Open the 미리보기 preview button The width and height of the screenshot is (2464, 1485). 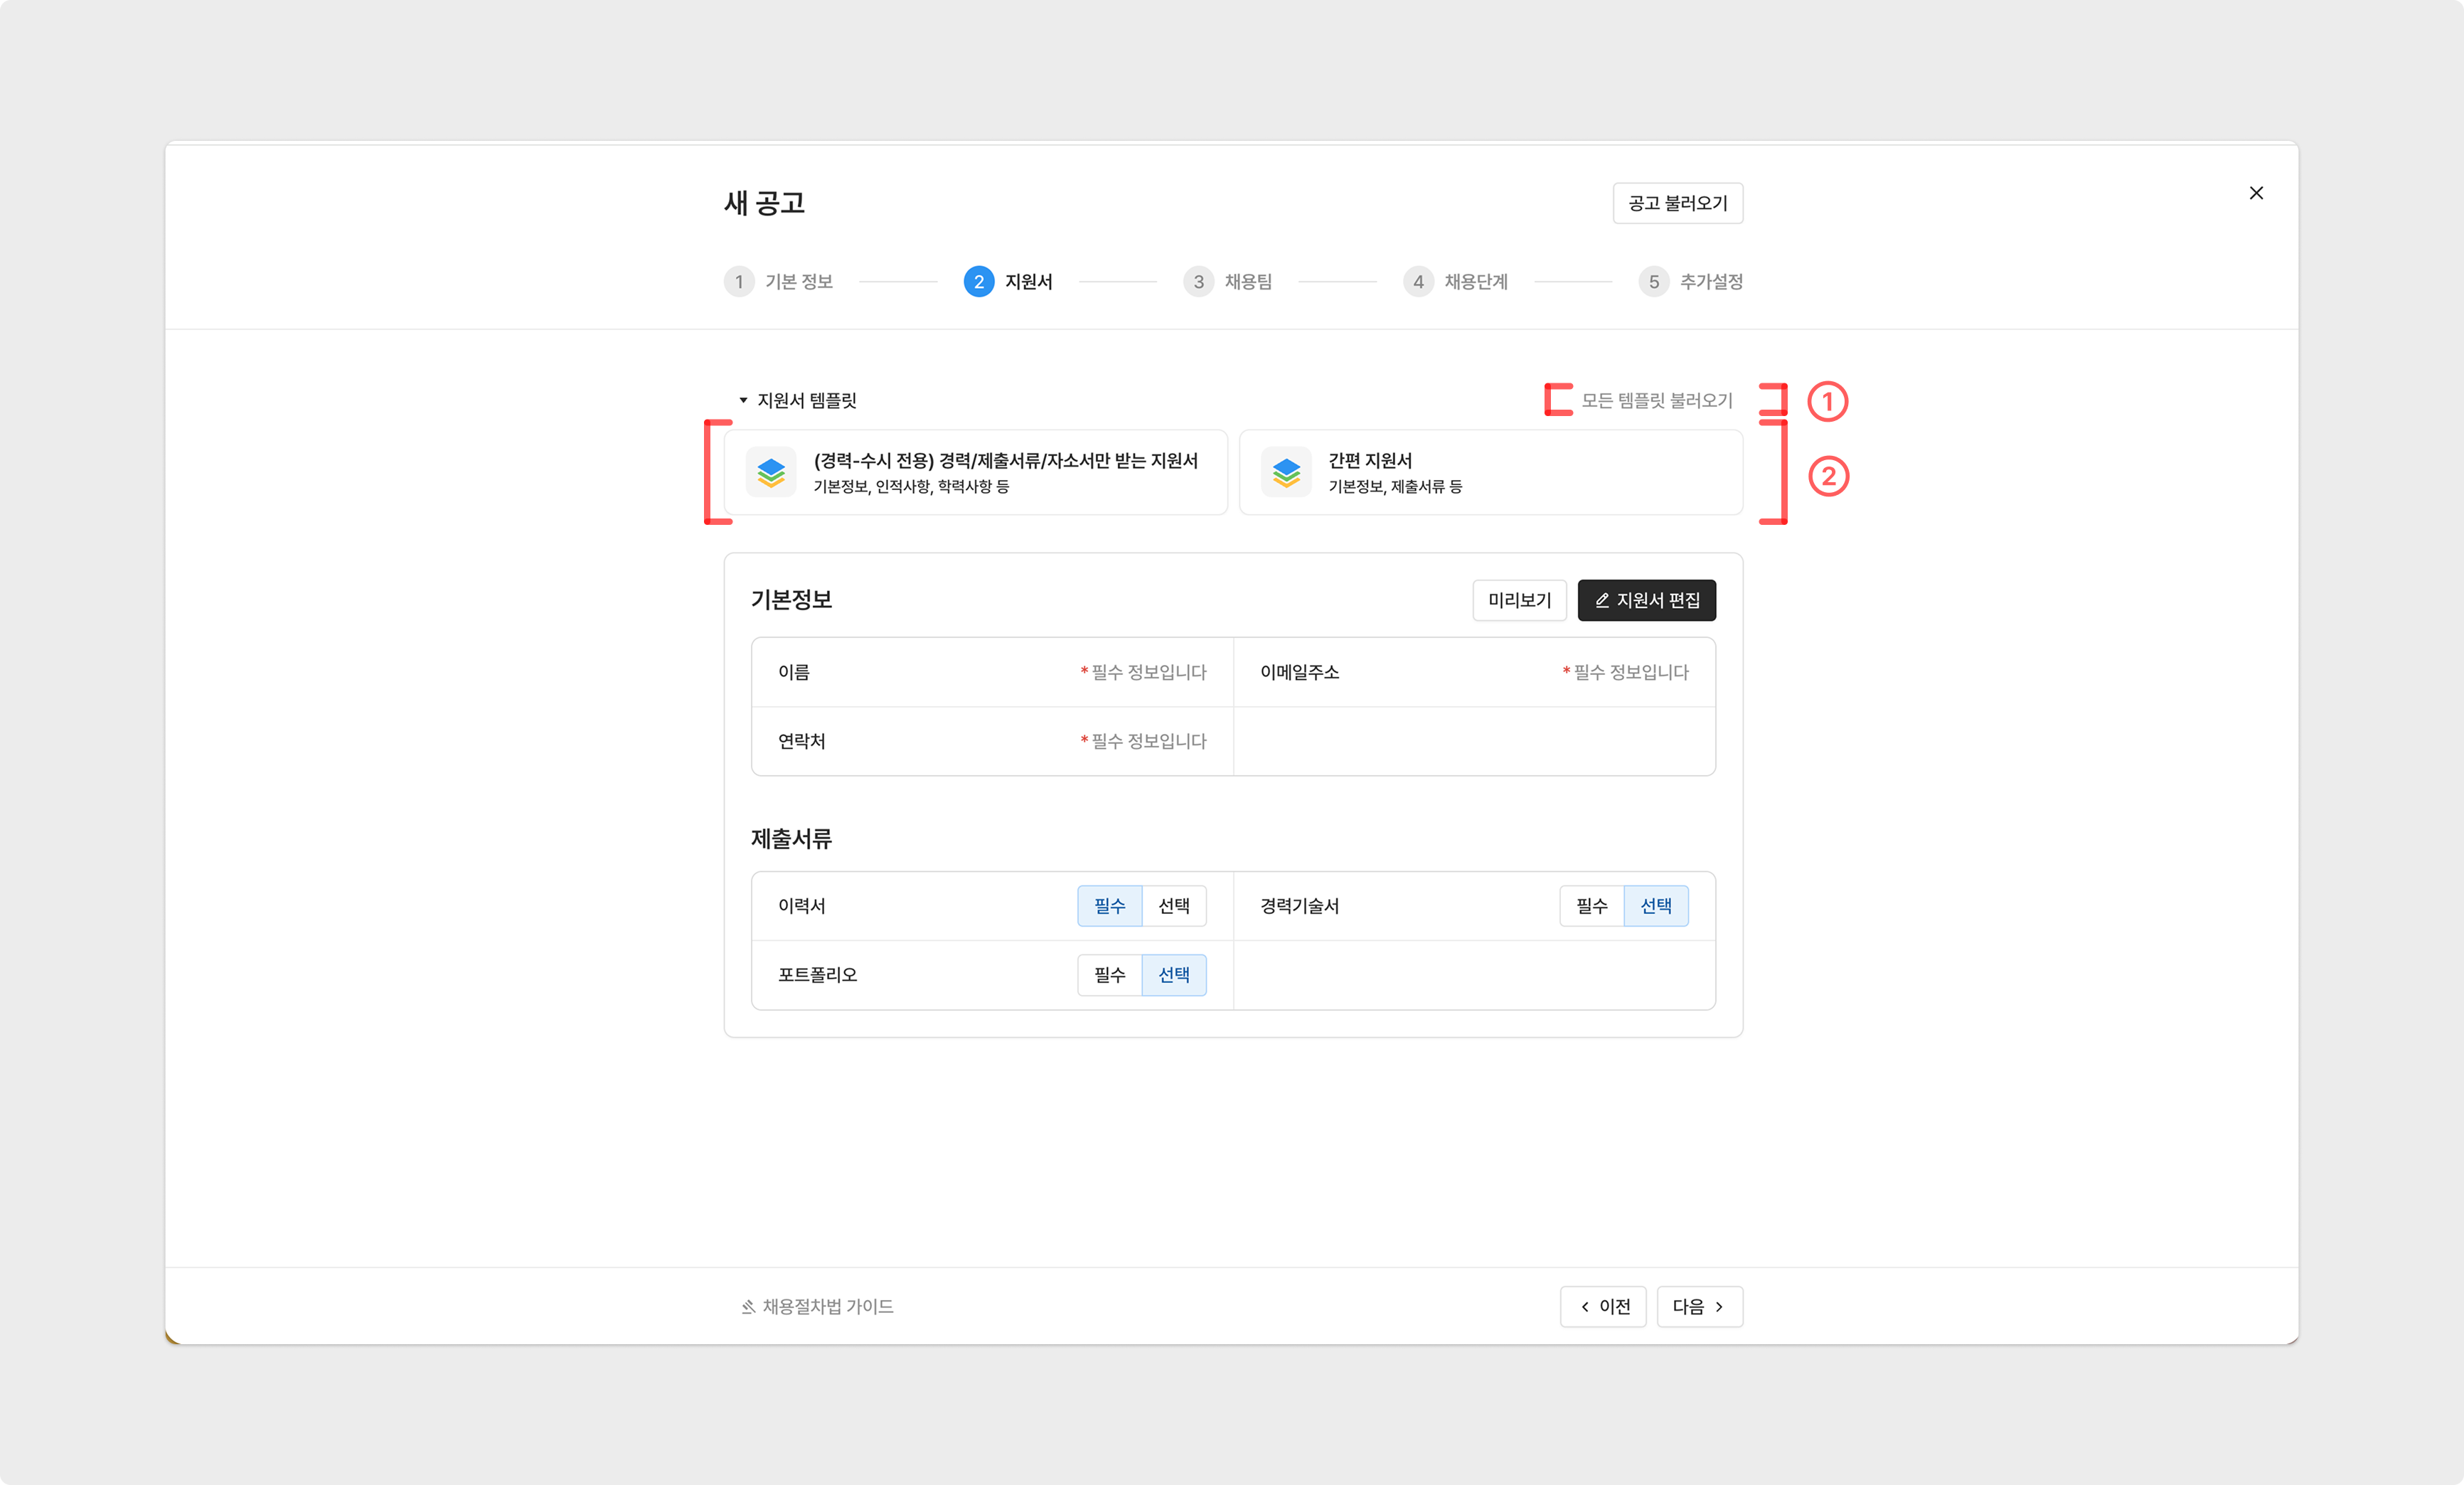point(1519,600)
